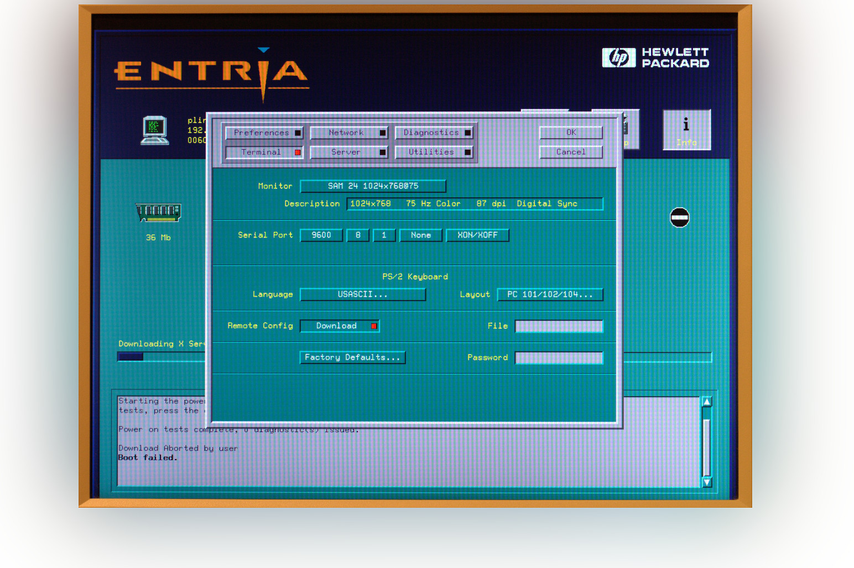Click the terminal computer icon
The image size is (854, 568).
click(x=154, y=130)
